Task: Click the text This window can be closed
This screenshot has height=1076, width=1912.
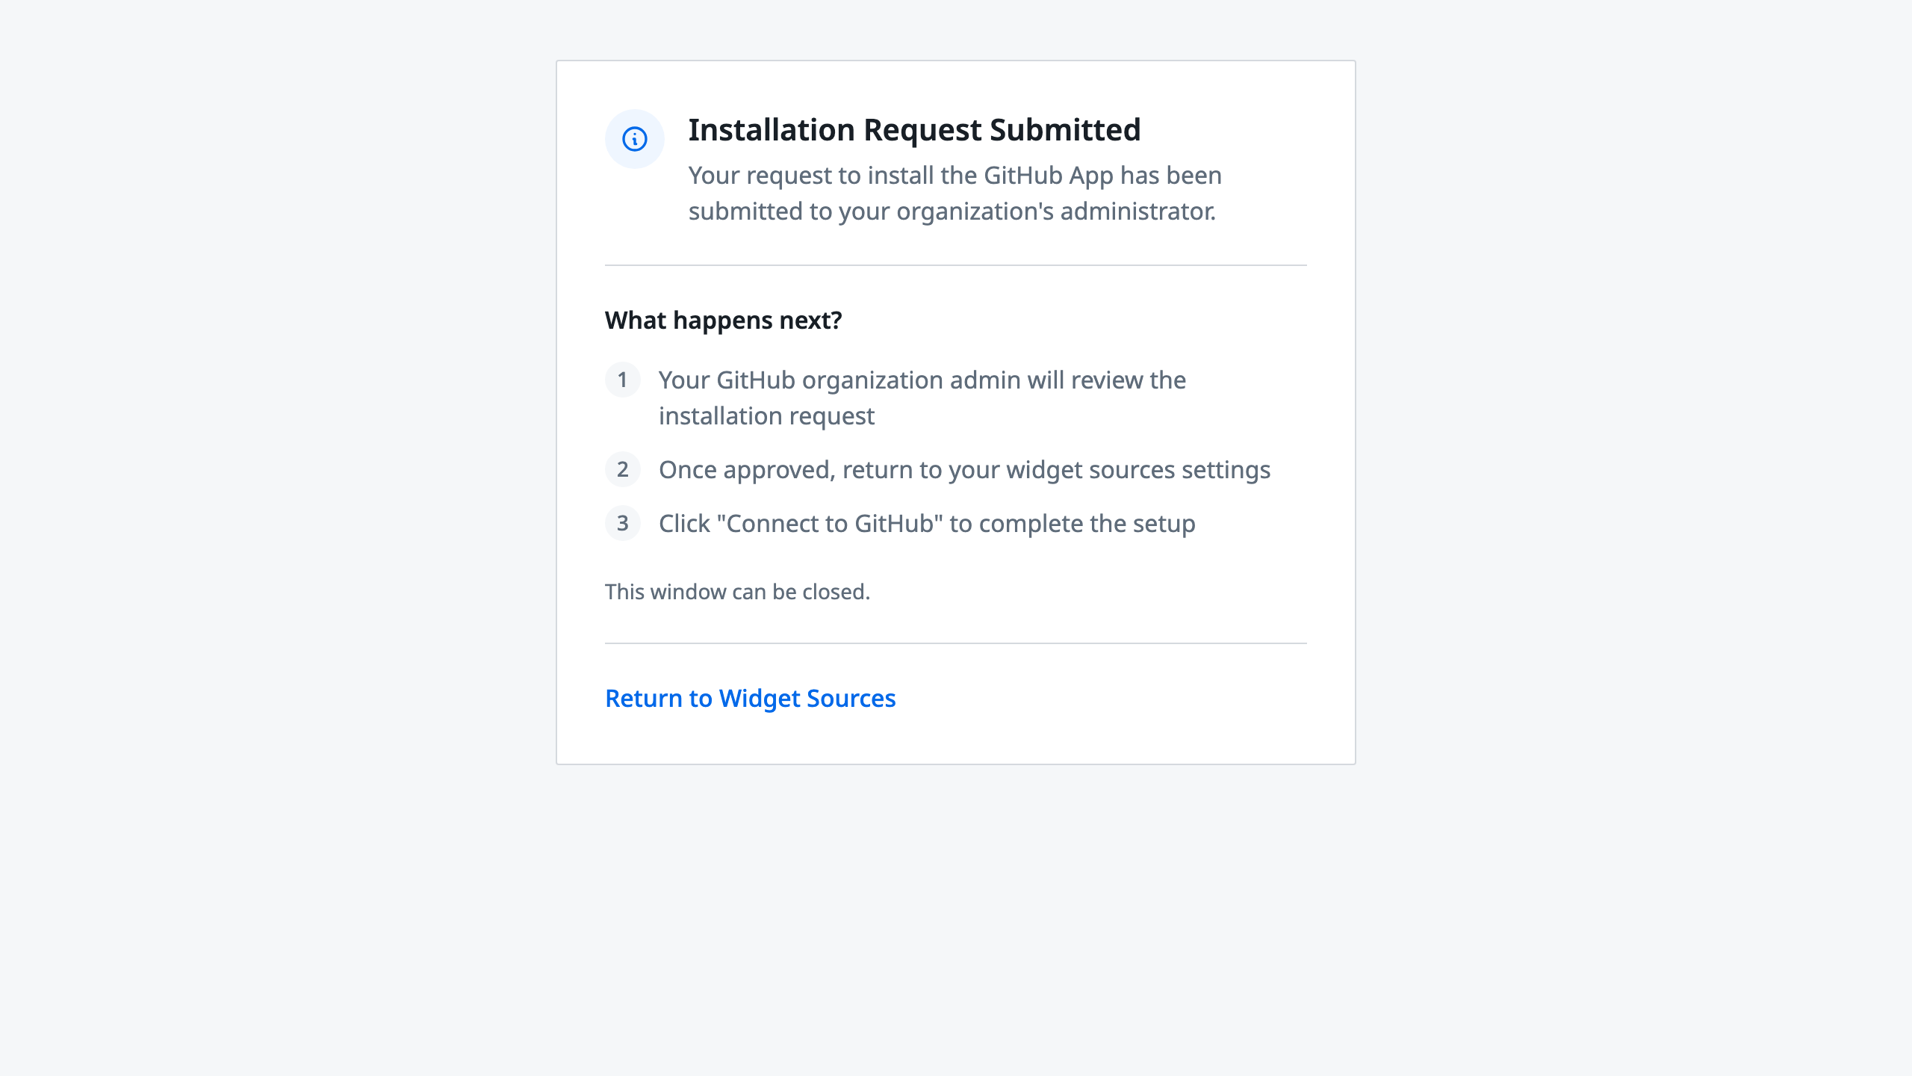Action: click(x=737, y=591)
